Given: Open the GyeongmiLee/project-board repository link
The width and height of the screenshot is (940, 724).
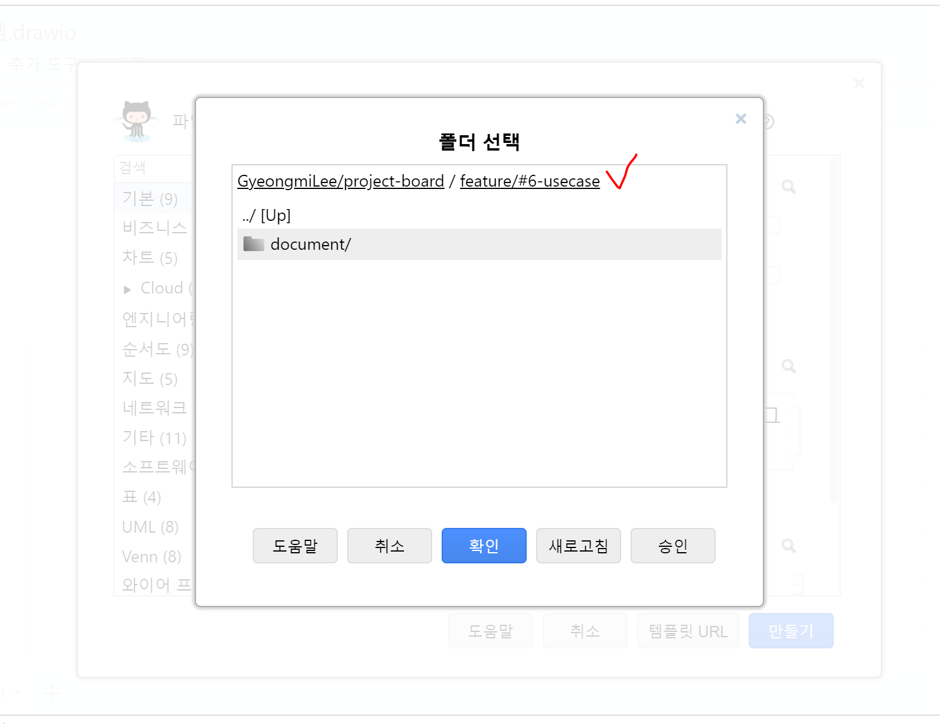Looking at the screenshot, I should 341,181.
